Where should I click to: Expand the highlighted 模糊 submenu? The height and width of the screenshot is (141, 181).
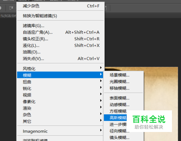pyautogui.click(x=60, y=75)
